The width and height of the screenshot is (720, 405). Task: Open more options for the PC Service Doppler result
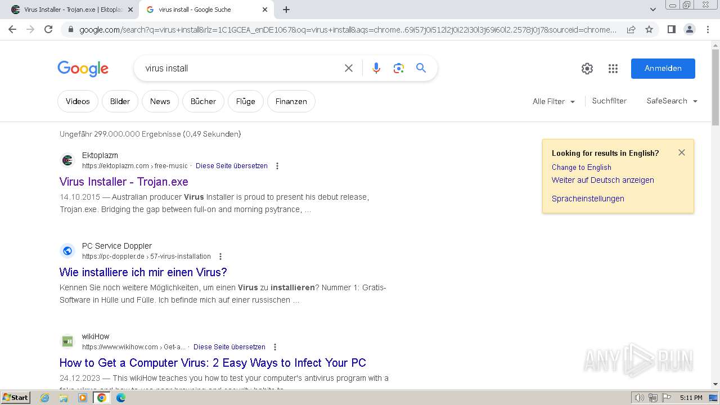point(220,256)
